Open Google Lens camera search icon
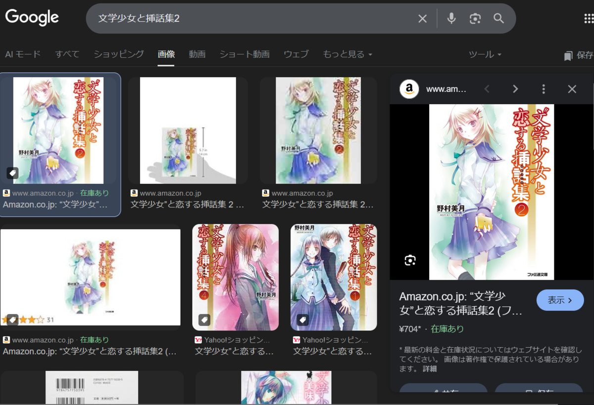594x405 pixels. [475, 19]
